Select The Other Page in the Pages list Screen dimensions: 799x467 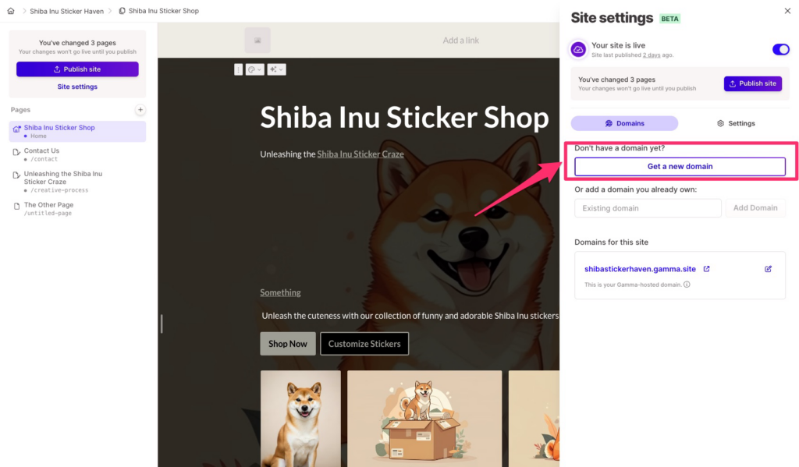(48, 205)
